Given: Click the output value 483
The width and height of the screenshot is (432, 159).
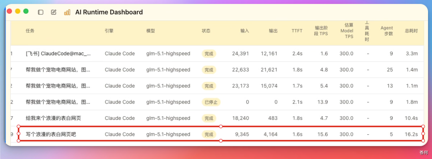Looking at the screenshot, I should (x=273, y=118).
